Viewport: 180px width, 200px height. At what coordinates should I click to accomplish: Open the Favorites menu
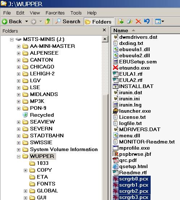tap(55, 13)
